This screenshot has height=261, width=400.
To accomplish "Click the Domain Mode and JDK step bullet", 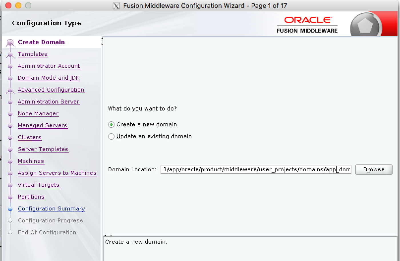I will [10, 78].
